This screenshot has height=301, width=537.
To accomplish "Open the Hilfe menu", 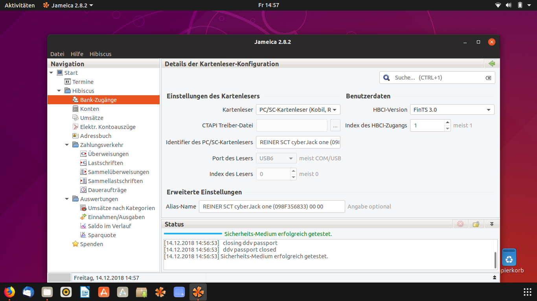I will point(77,54).
